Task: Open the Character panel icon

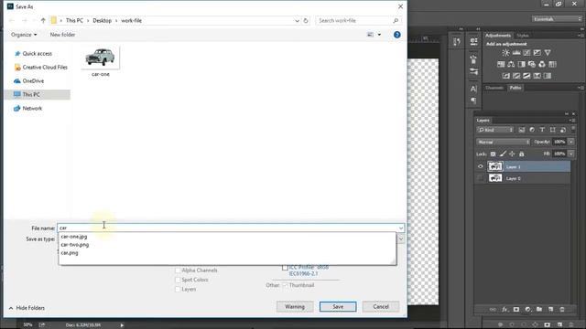Action: [473, 89]
